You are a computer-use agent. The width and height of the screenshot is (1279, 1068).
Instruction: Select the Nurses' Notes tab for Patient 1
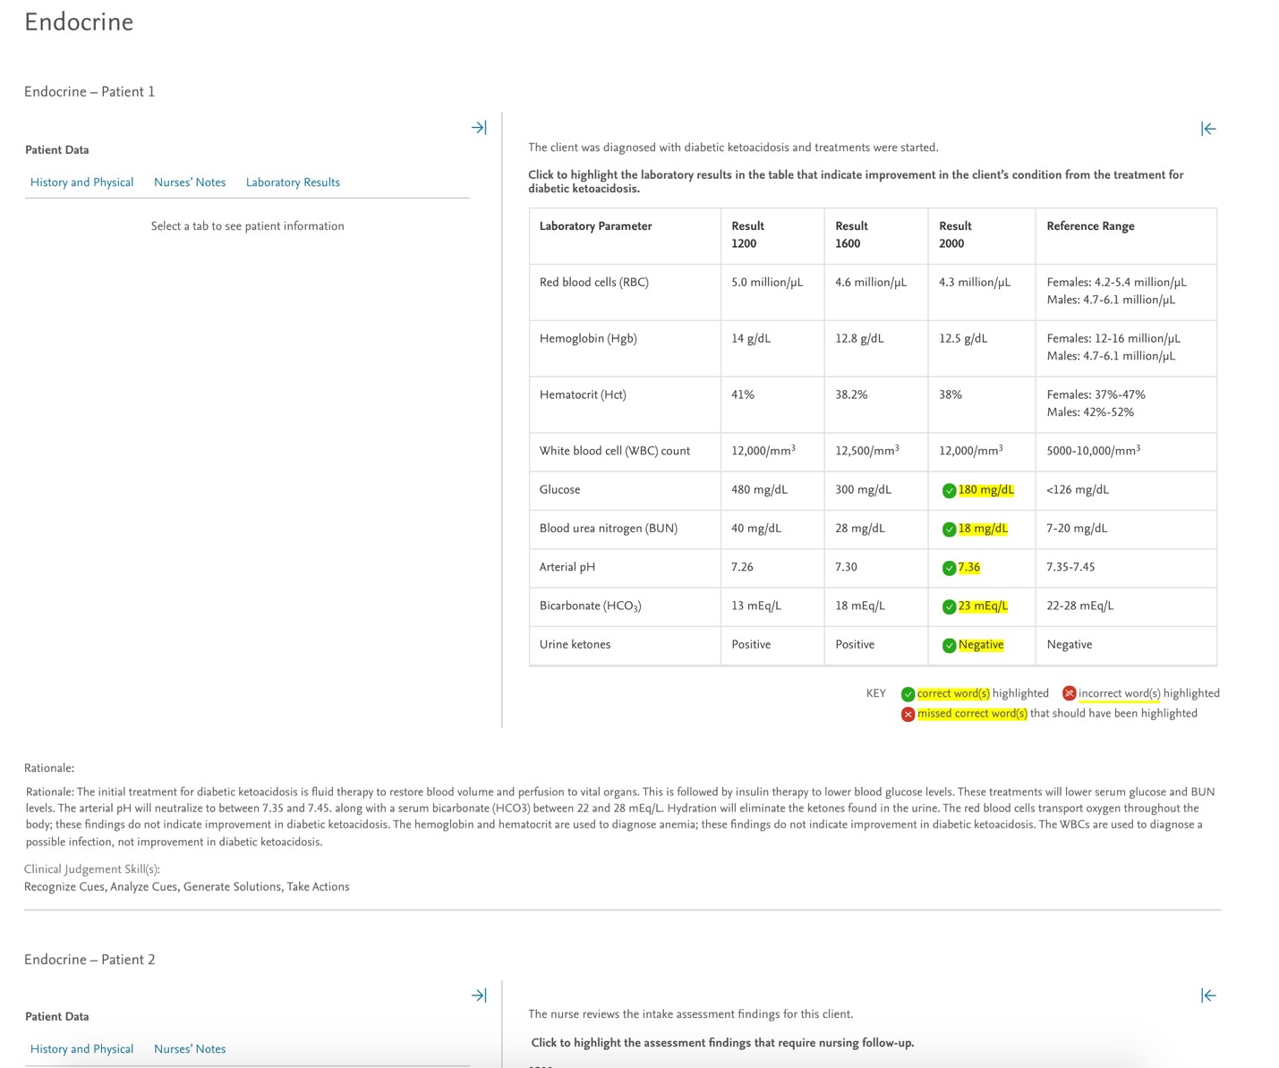(x=190, y=182)
